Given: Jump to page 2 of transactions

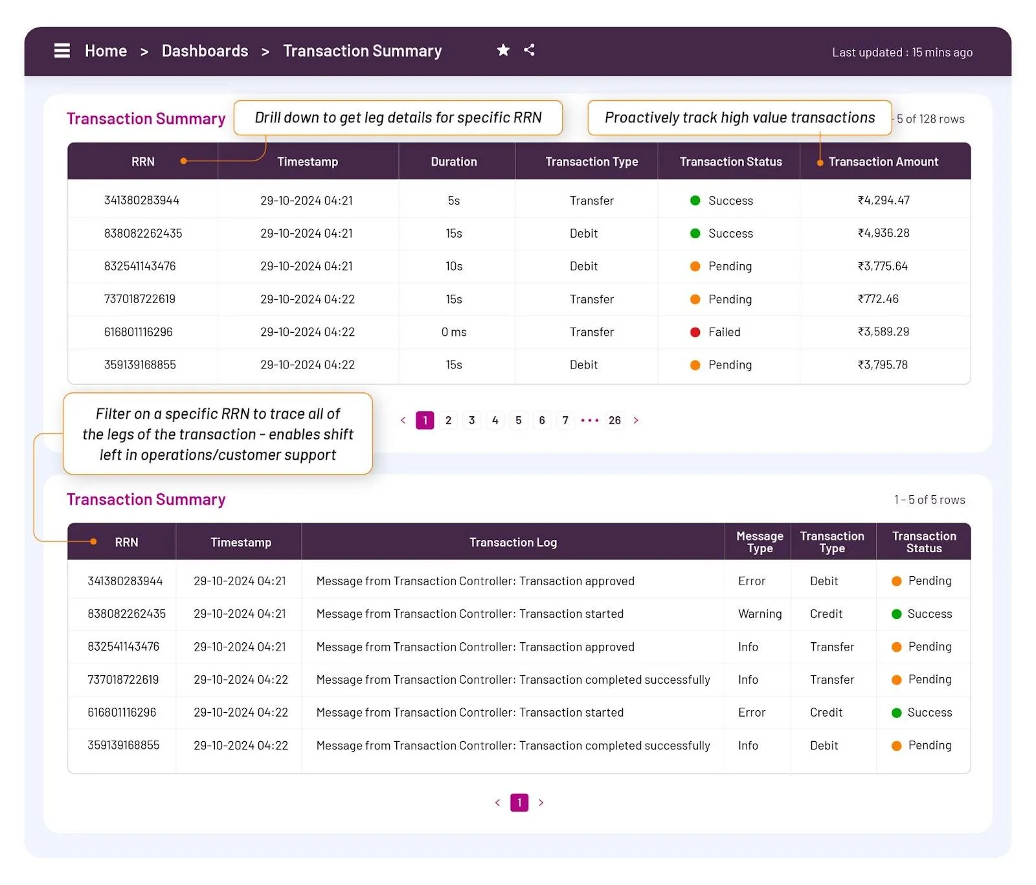Looking at the screenshot, I should click(448, 420).
